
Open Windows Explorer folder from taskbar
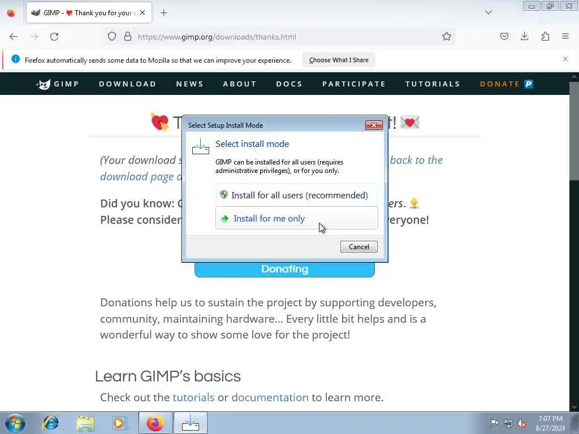click(86, 423)
